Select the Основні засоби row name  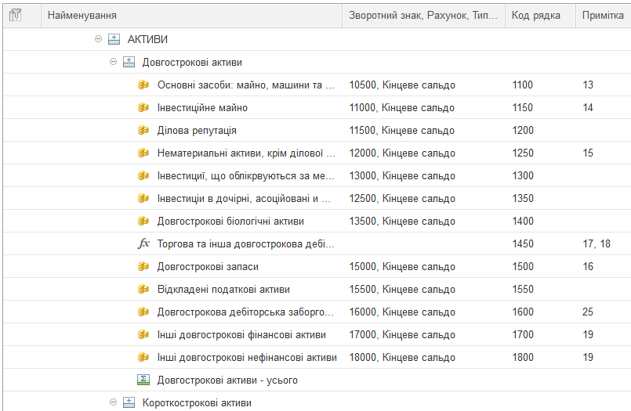(245, 85)
